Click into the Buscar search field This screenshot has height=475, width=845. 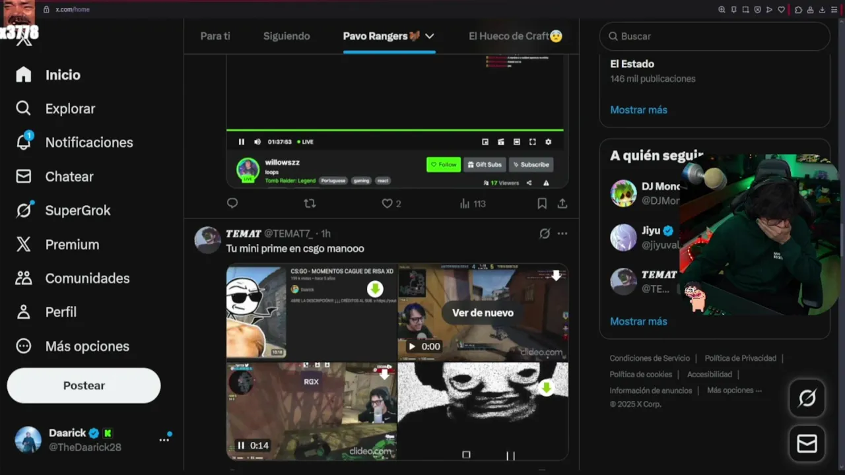pyautogui.click(x=714, y=36)
